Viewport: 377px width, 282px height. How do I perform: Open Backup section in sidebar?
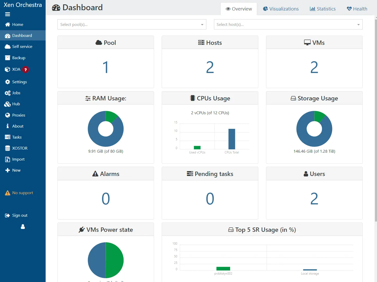[x=23, y=58]
